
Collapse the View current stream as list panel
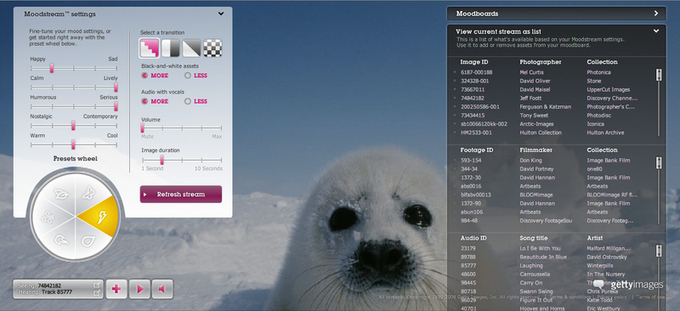(x=656, y=31)
